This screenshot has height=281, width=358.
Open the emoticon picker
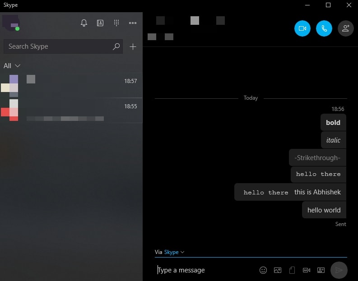coord(263,270)
